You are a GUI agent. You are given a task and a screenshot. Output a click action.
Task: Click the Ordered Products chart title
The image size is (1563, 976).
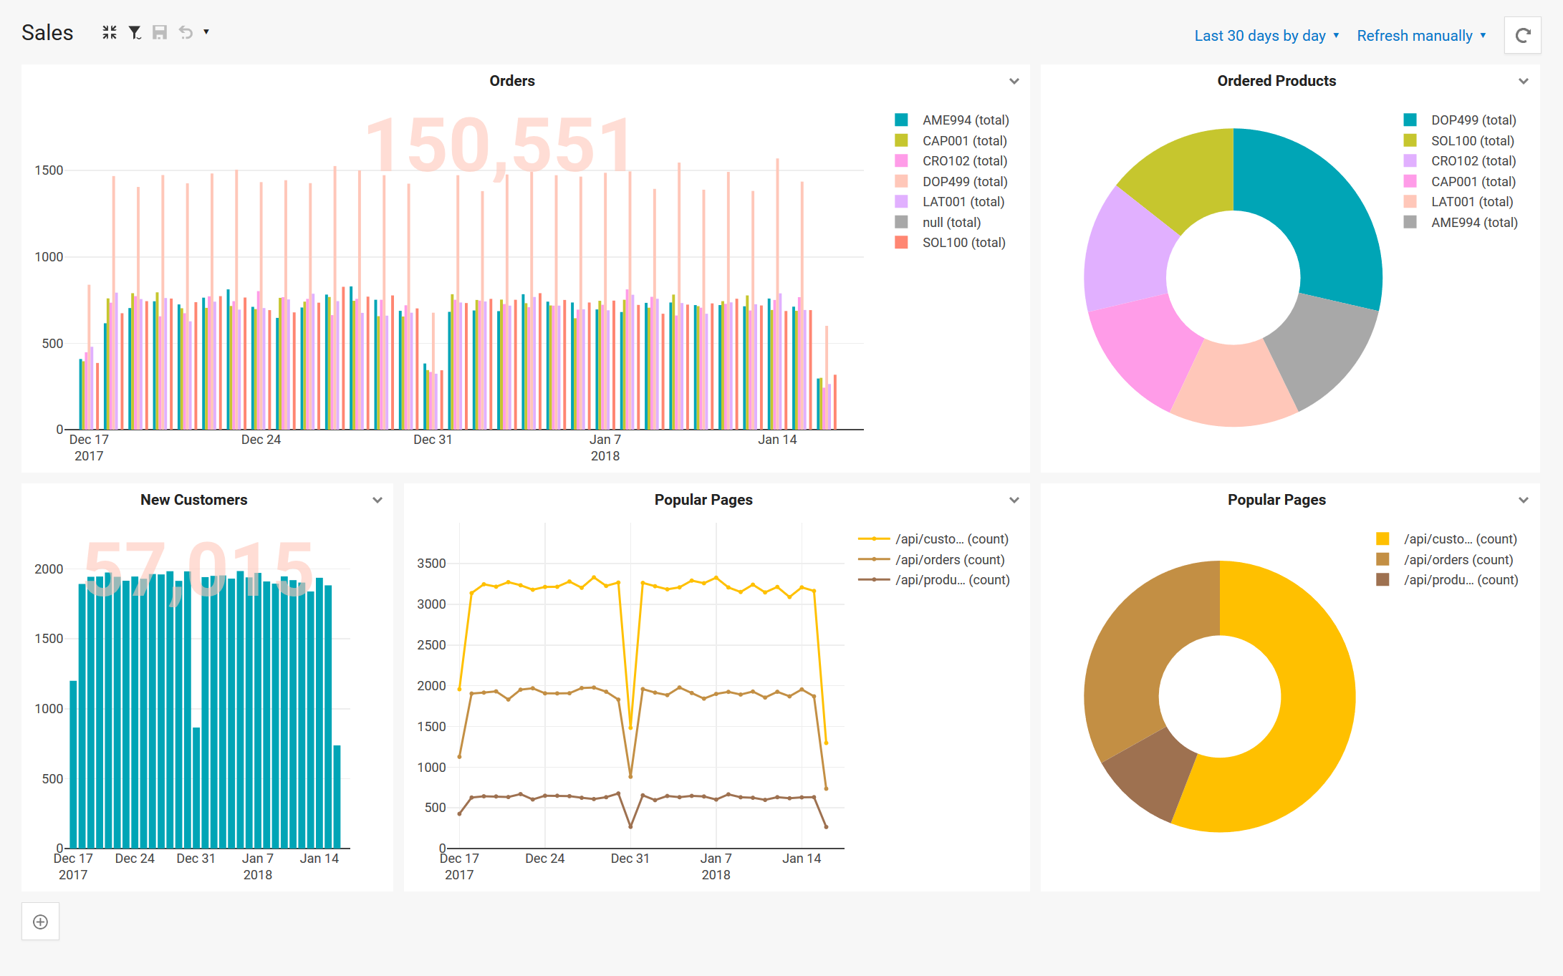point(1276,81)
